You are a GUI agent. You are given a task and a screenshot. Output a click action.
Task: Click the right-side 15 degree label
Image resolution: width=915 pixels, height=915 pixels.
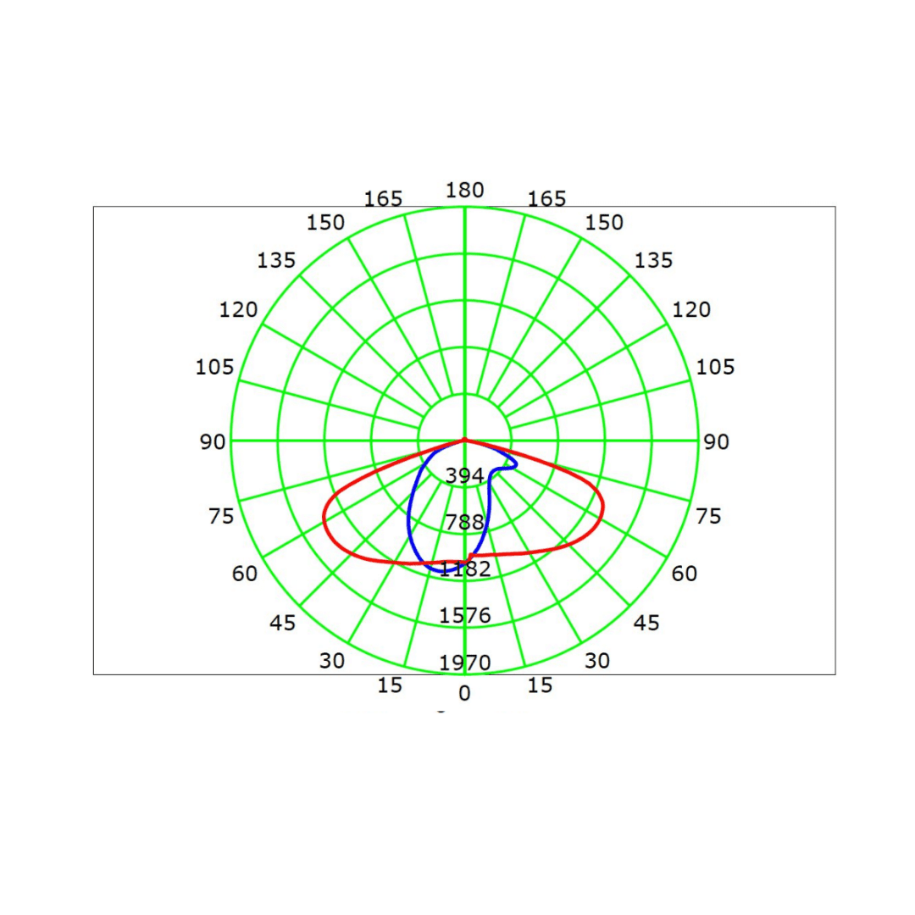(540, 685)
